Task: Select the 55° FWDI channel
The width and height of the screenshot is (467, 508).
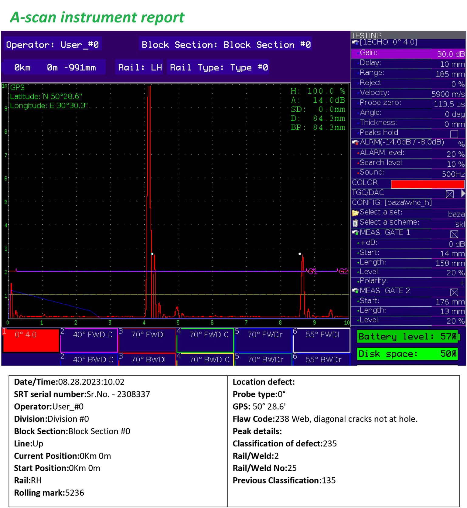Action: click(322, 340)
